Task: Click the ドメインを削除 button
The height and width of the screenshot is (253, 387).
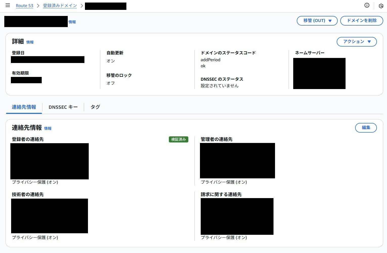Action: (362, 21)
